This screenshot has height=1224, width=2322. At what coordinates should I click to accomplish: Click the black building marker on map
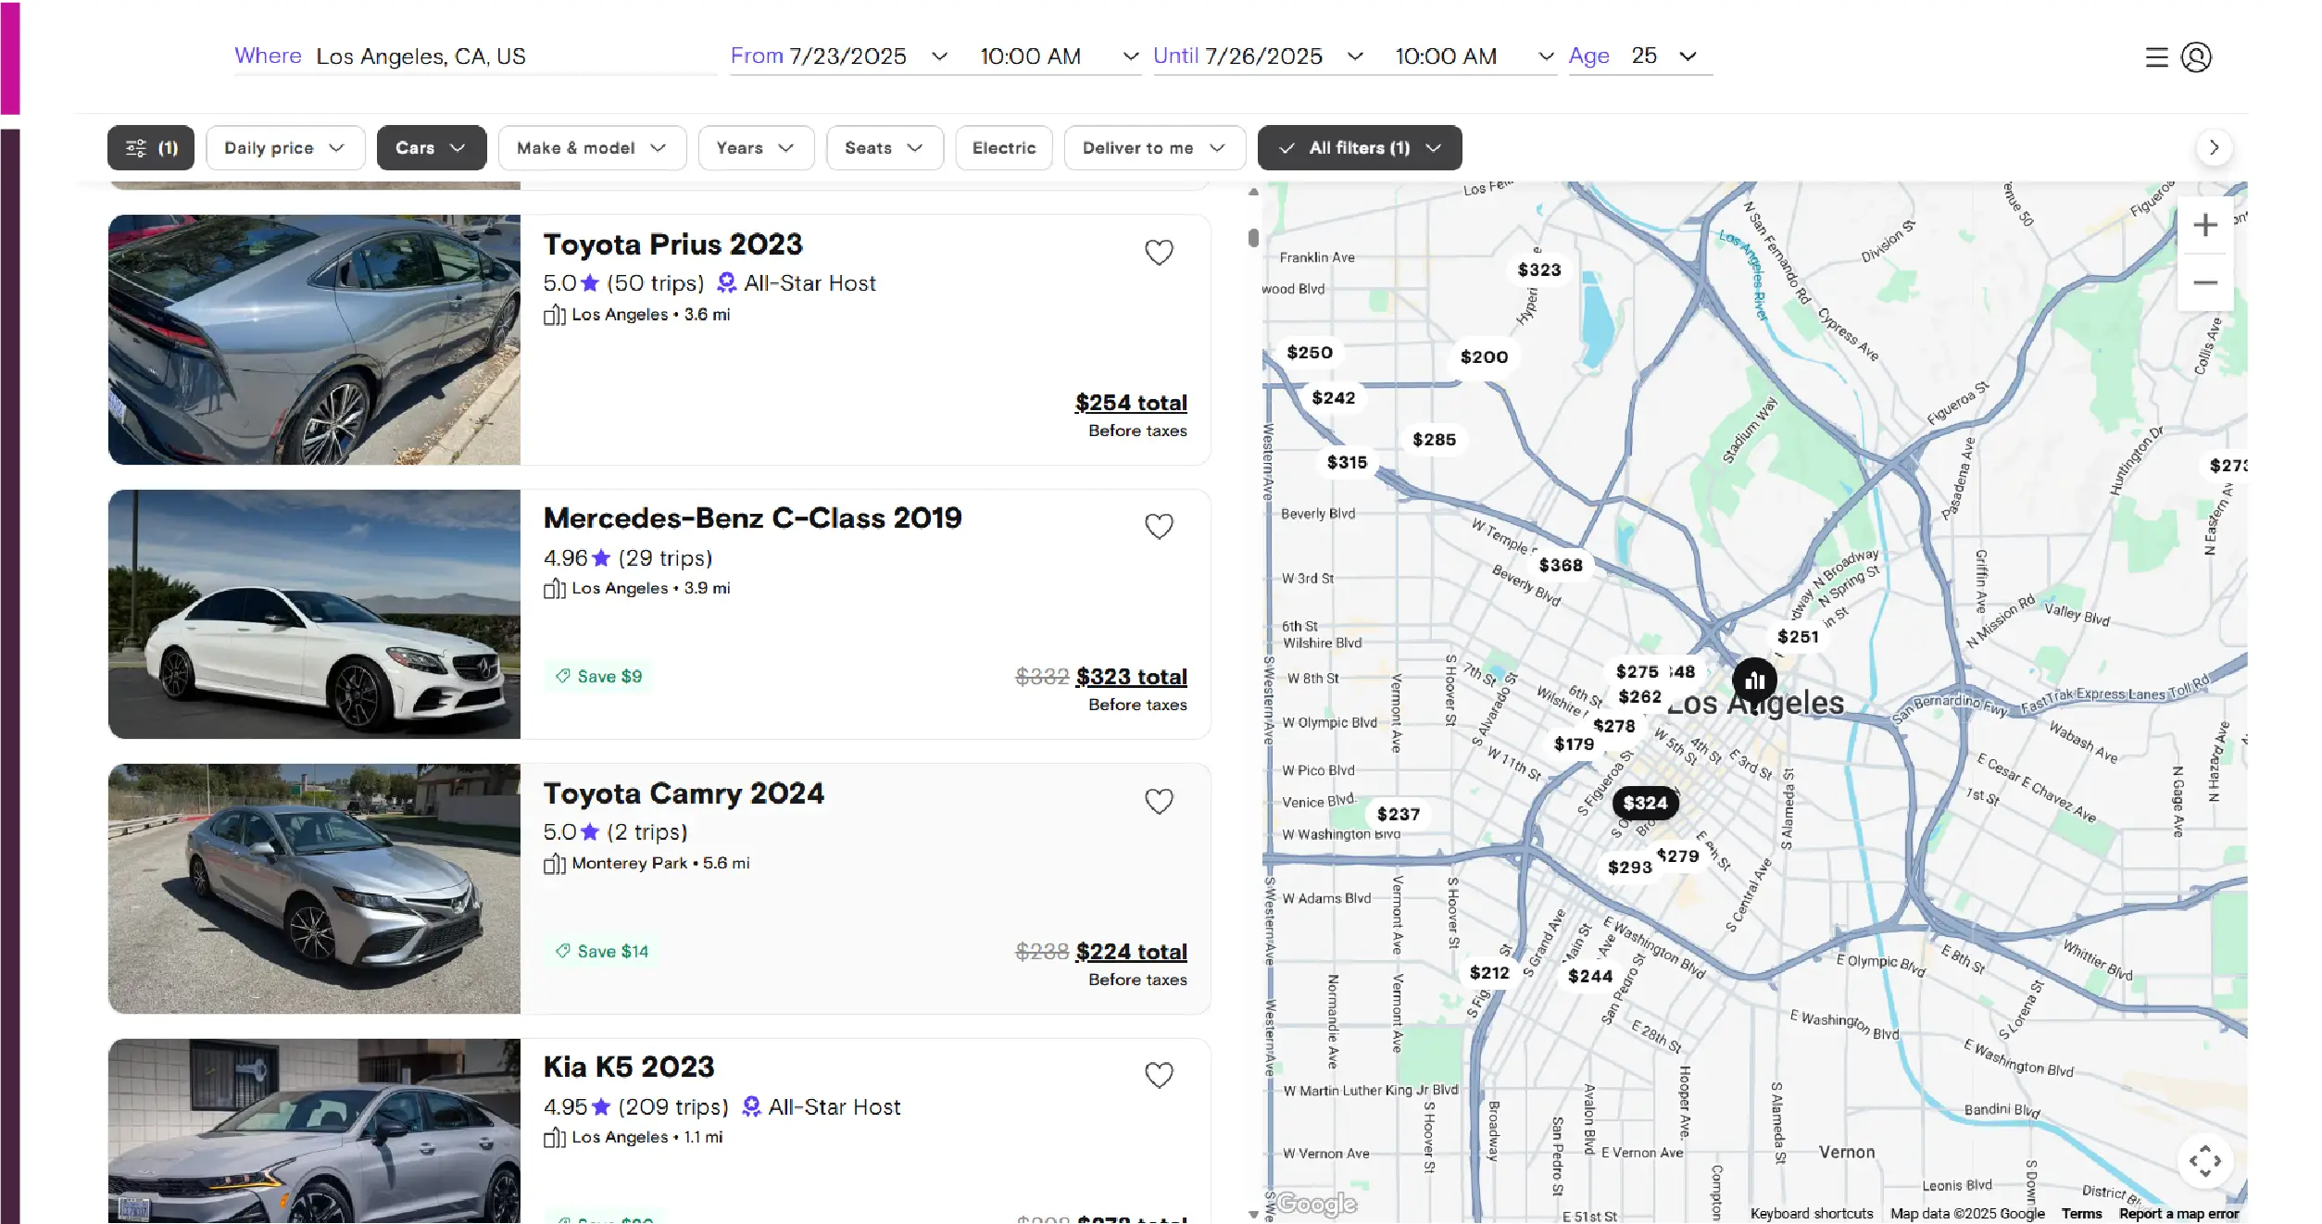click(1754, 681)
